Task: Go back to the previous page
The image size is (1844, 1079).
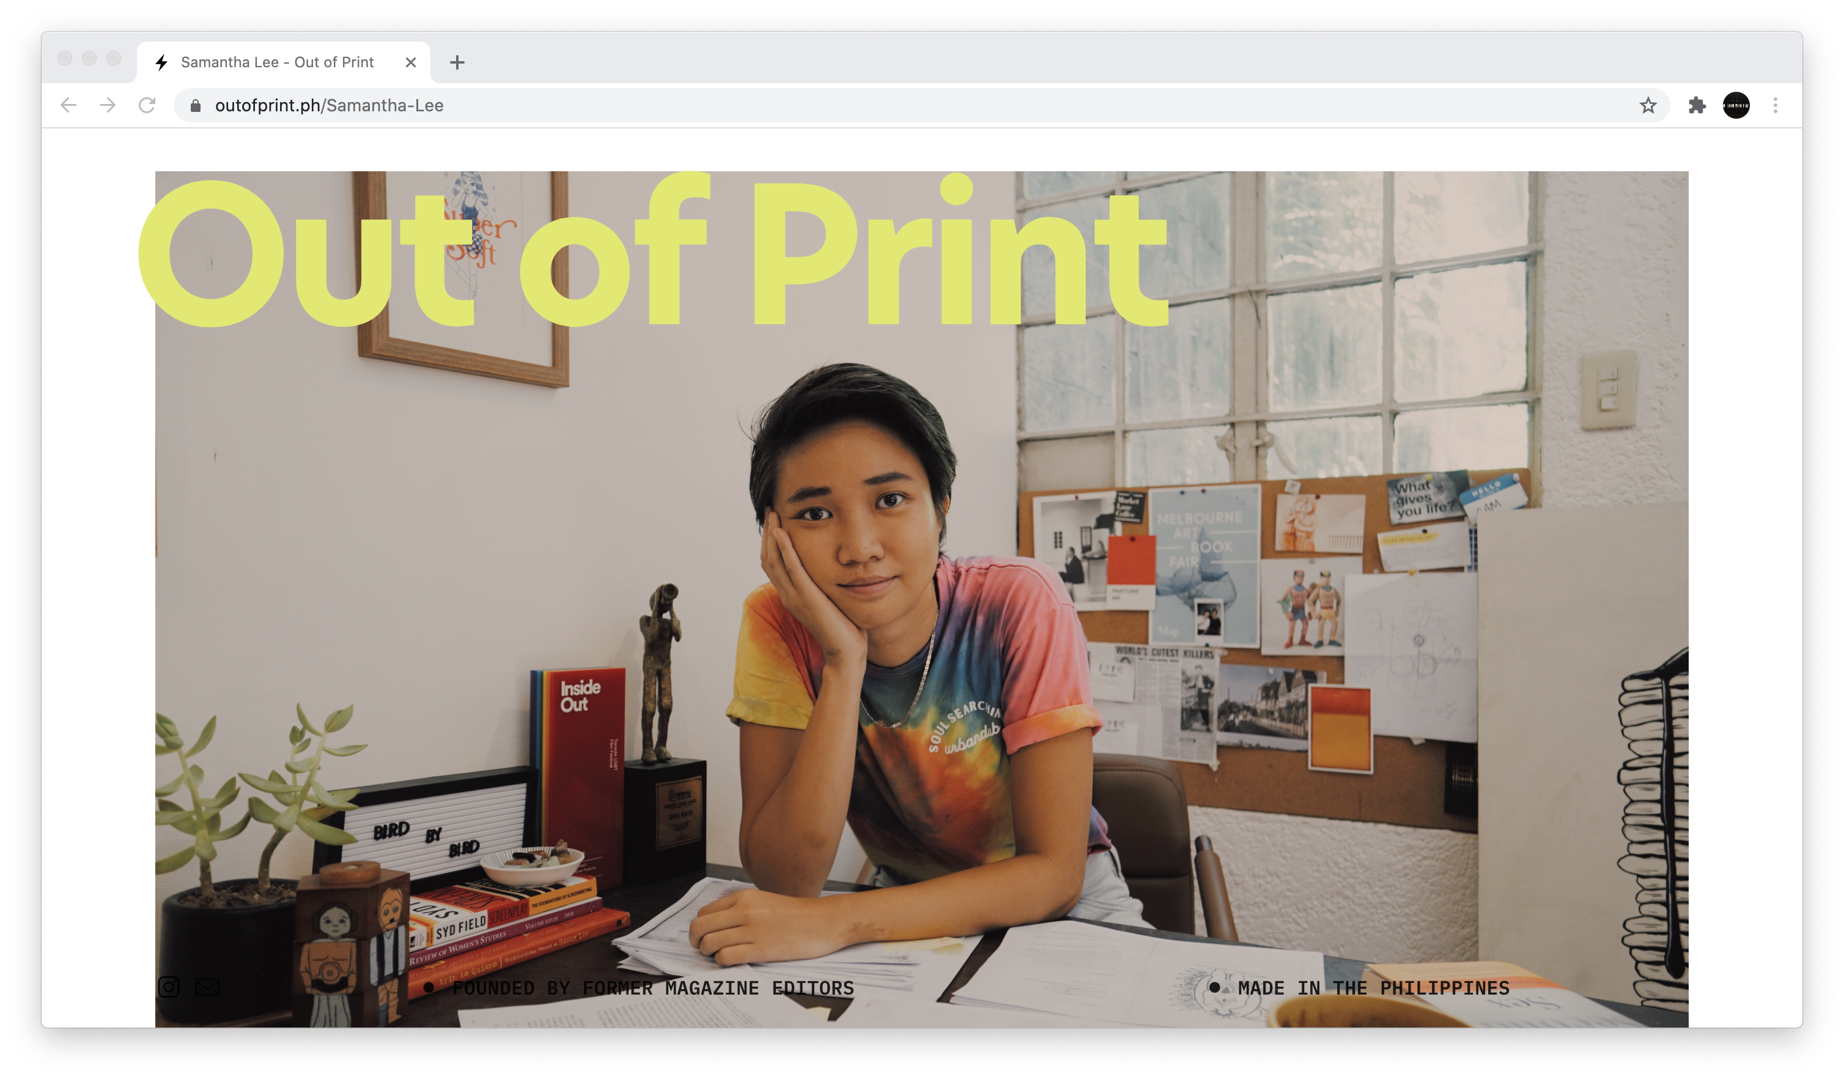Action: [x=69, y=105]
